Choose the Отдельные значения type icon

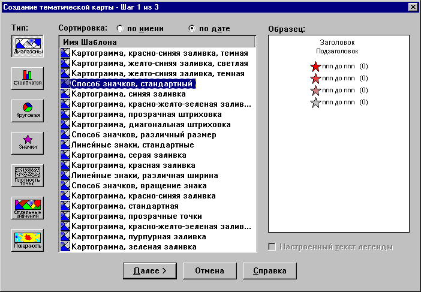(x=27, y=207)
